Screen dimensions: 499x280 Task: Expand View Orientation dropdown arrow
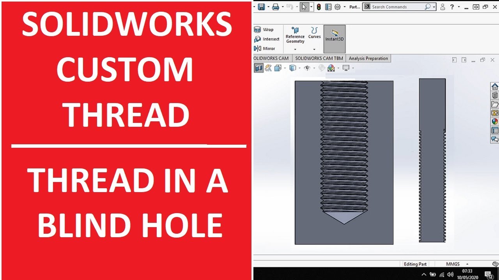click(x=285, y=68)
